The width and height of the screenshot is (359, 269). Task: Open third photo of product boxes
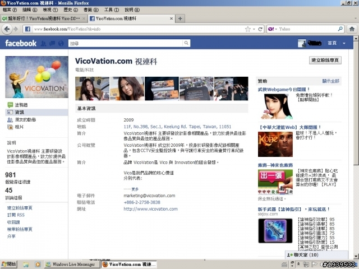162,89
